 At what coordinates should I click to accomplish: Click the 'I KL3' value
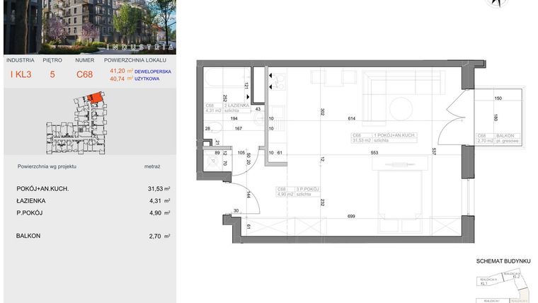coord(21,74)
